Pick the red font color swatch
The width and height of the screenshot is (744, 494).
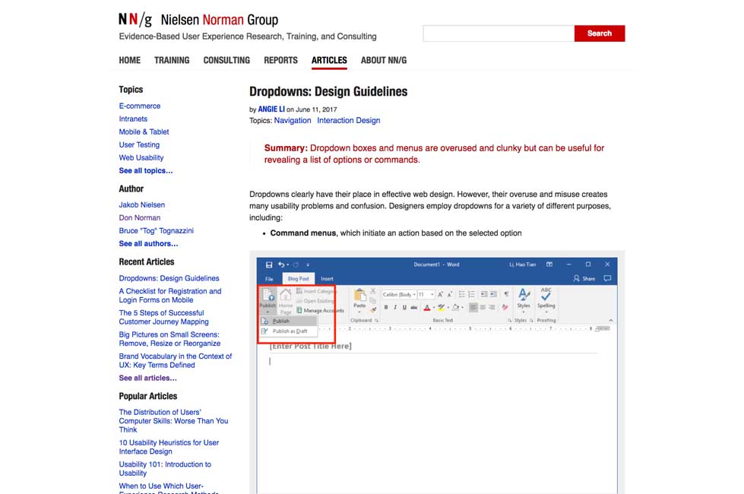[x=427, y=308]
